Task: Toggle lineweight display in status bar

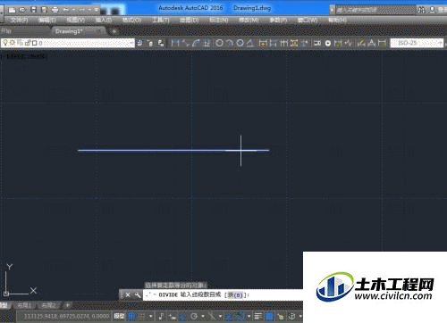Action: 258,316
